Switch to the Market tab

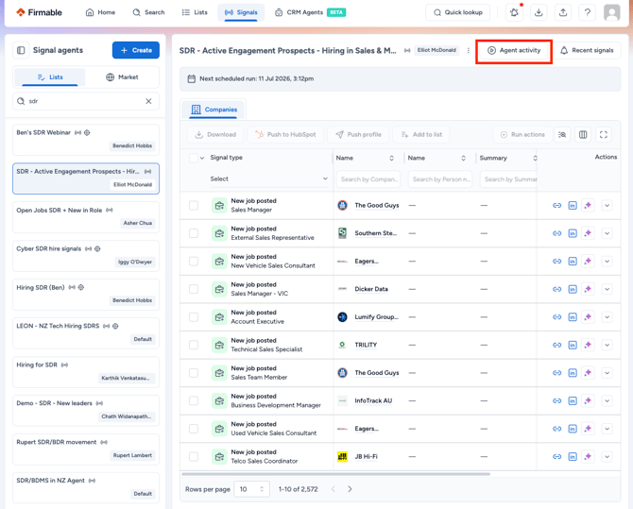[122, 77]
